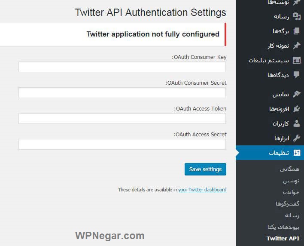Click the OAuth Consumer Key label
Viewport: 304px width, 246px height.
pyautogui.click(x=199, y=57)
